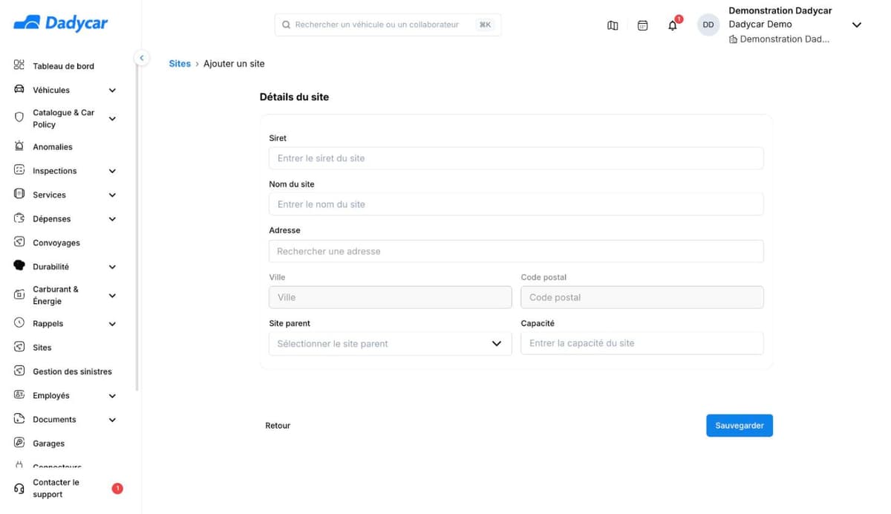Expand the Inspections submenu chevron

[112, 171]
